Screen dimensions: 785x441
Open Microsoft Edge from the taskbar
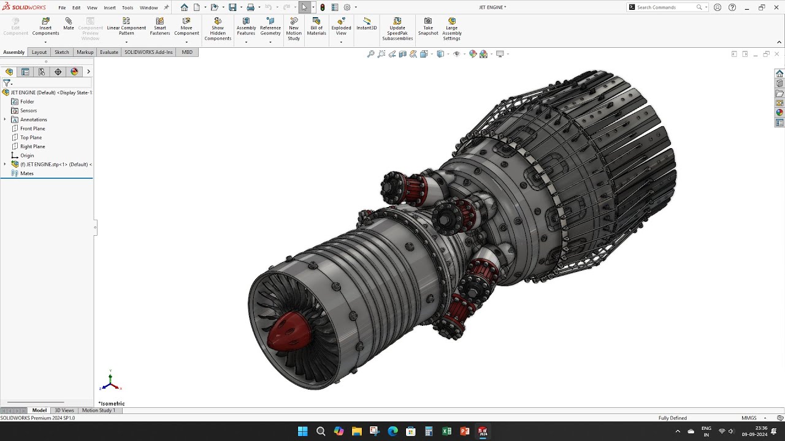click(392, 431)
